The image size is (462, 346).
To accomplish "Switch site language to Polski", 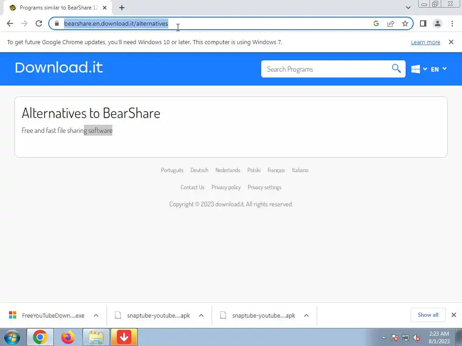I will pos(254,170).
